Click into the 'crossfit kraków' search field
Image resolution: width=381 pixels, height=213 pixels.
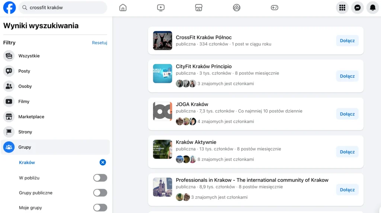[63, 7]
